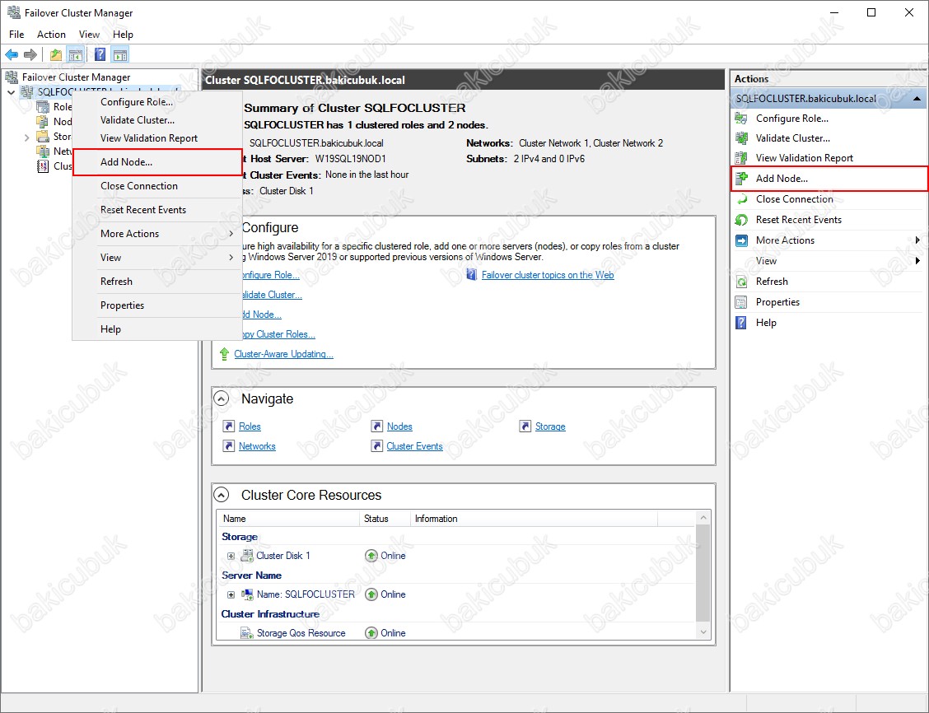Choose View Validation Report from the context menu
Image resolution: width=929 pixels, height=713 pixels.
point(157,138)
